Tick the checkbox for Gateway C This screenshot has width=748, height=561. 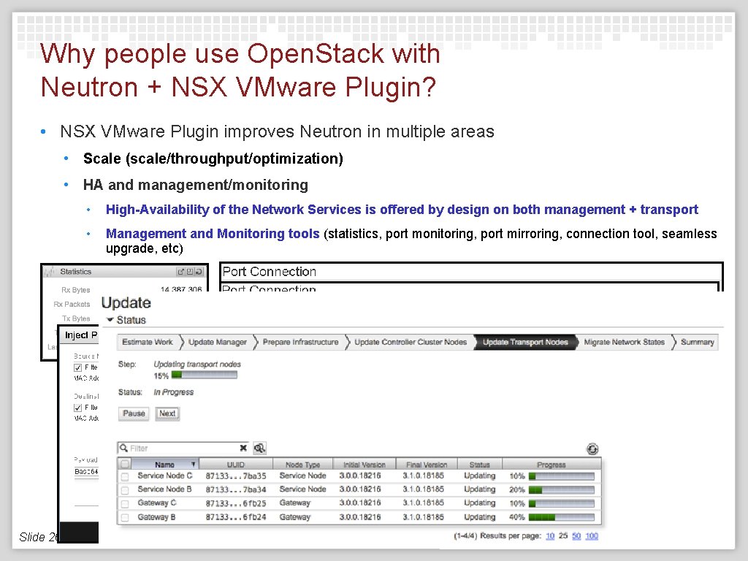pyautogui.click(x=125, y=504)
